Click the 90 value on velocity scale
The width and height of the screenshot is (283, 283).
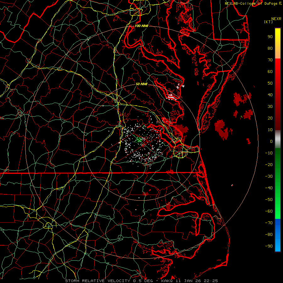point(270,37)
